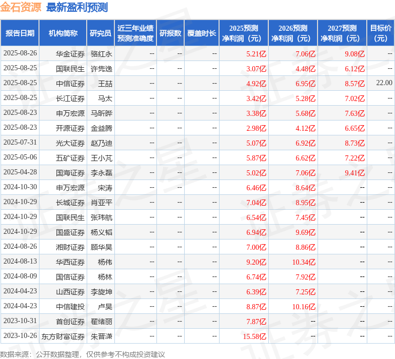Click researcher 赵乃迪
Screen dimensions: 395x359
(x=101, y=143)
